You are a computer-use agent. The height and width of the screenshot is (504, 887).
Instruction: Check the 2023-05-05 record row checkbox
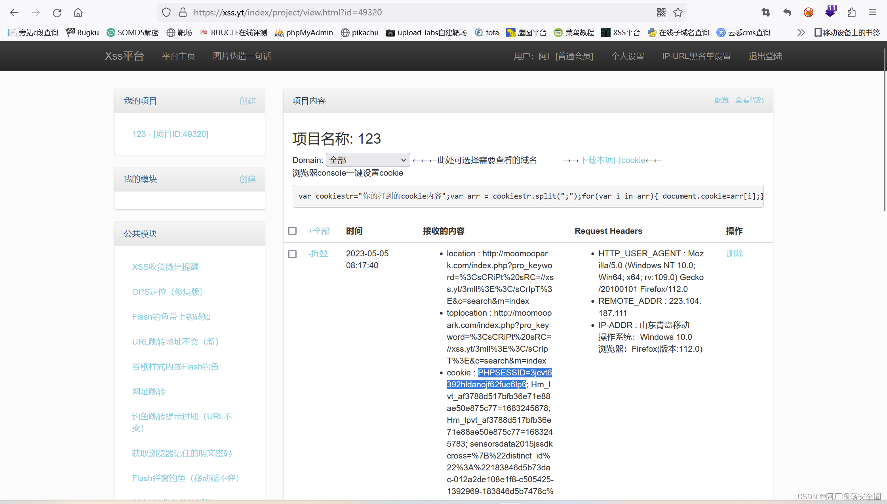coord(292,254)
